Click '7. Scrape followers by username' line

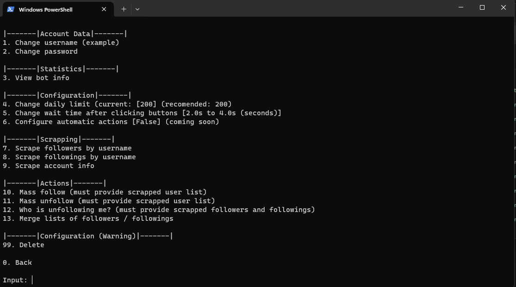point(67,149)
